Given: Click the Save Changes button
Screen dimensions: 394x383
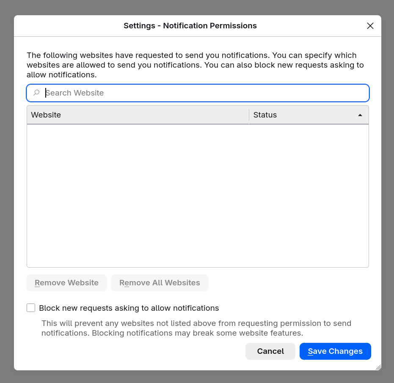Looking at the screenshot, I should 335,351.
